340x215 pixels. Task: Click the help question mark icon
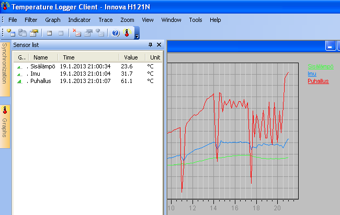coord(116,33)
